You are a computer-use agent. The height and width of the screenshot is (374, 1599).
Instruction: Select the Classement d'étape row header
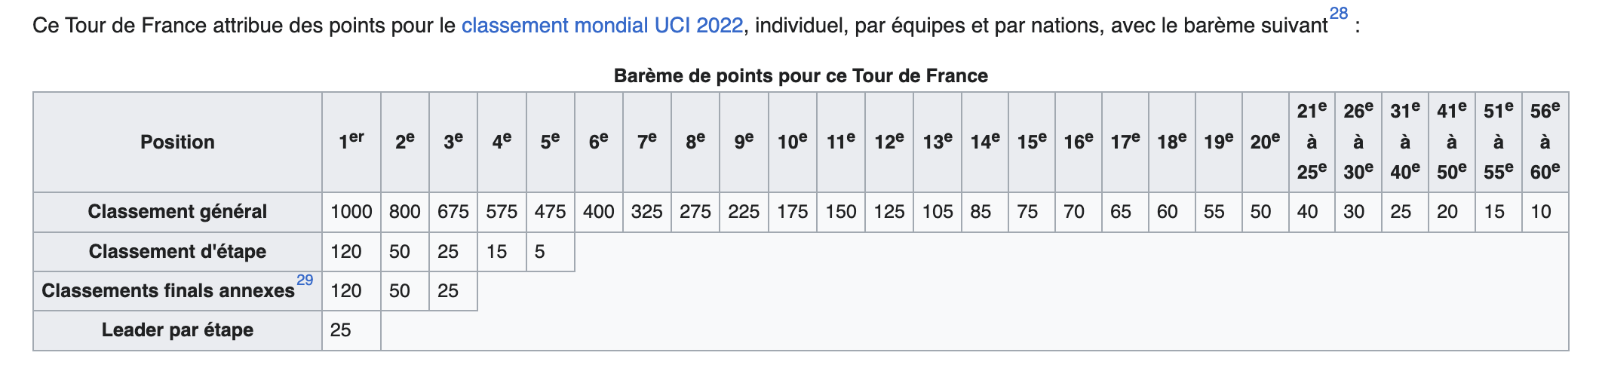177,251
